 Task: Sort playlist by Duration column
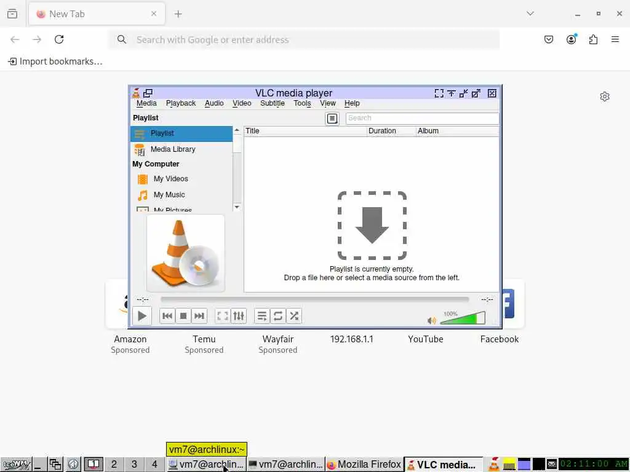pyautogui.click(x=391, y=132)
